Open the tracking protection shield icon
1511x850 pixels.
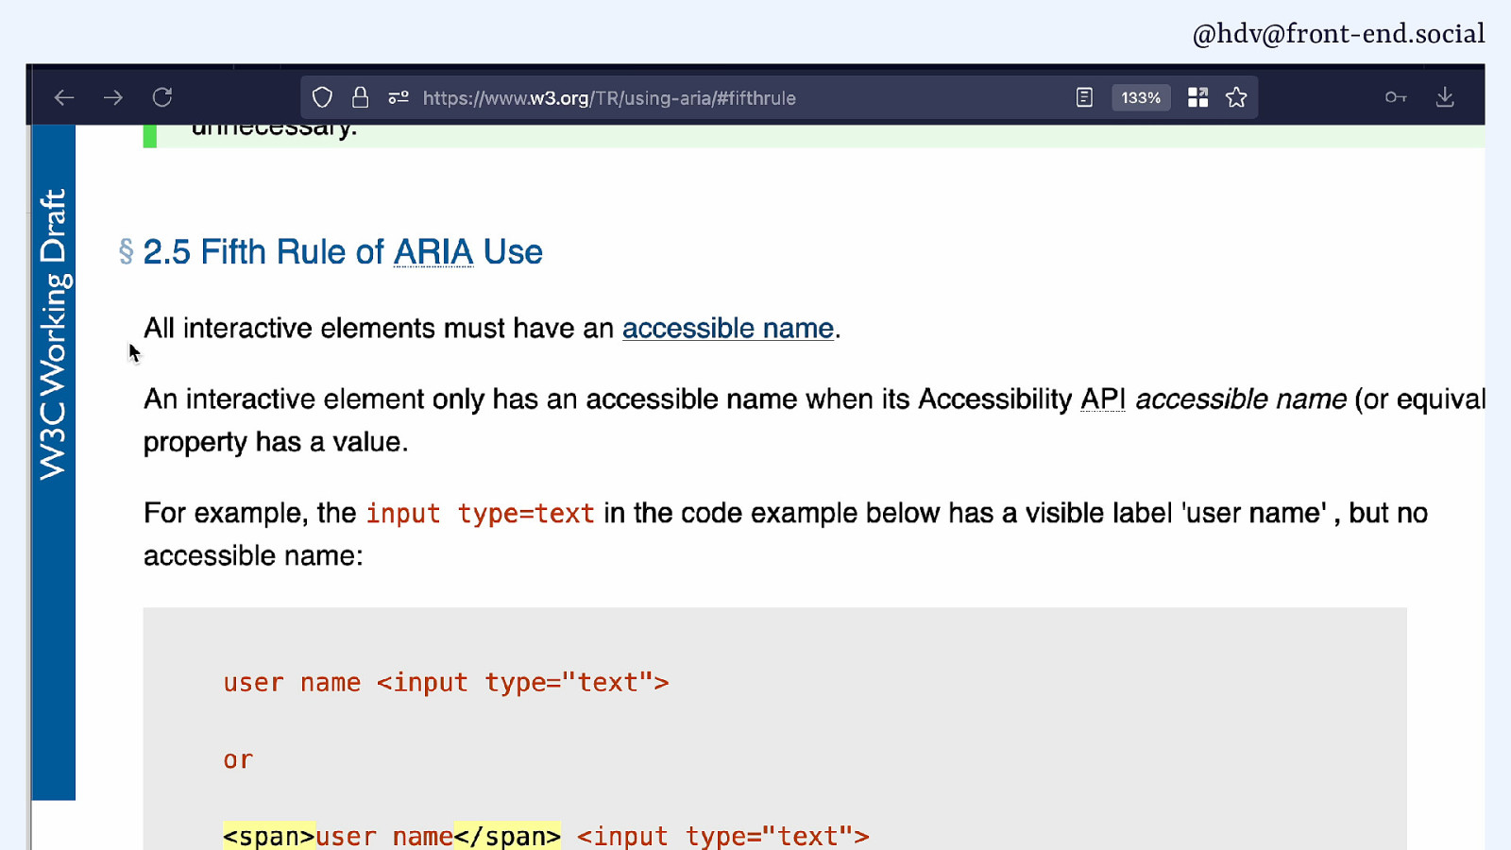323,97
